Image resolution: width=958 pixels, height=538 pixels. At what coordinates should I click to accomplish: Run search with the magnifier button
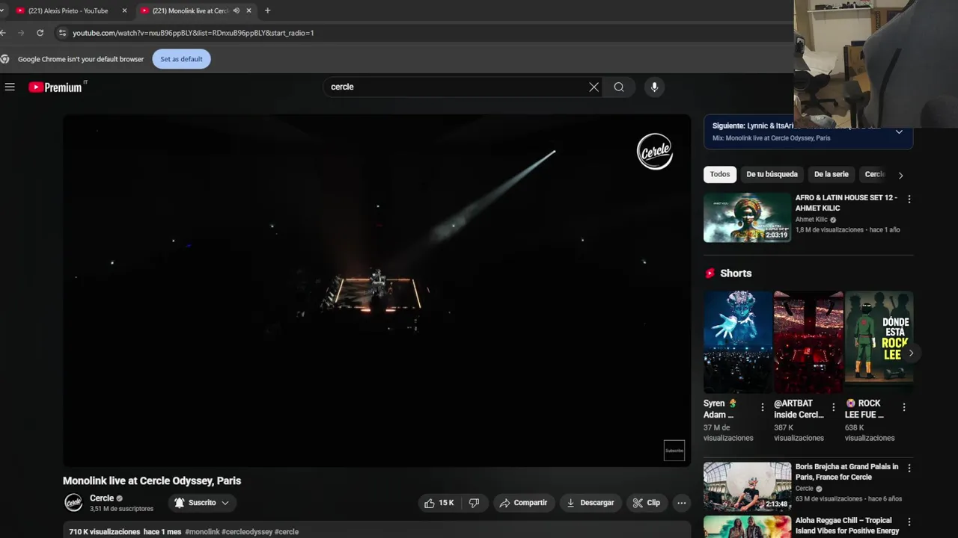pos(619,87)
